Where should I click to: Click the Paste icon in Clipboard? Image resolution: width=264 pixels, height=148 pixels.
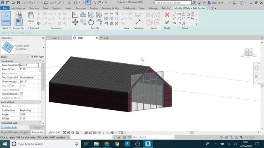point(31,15)
